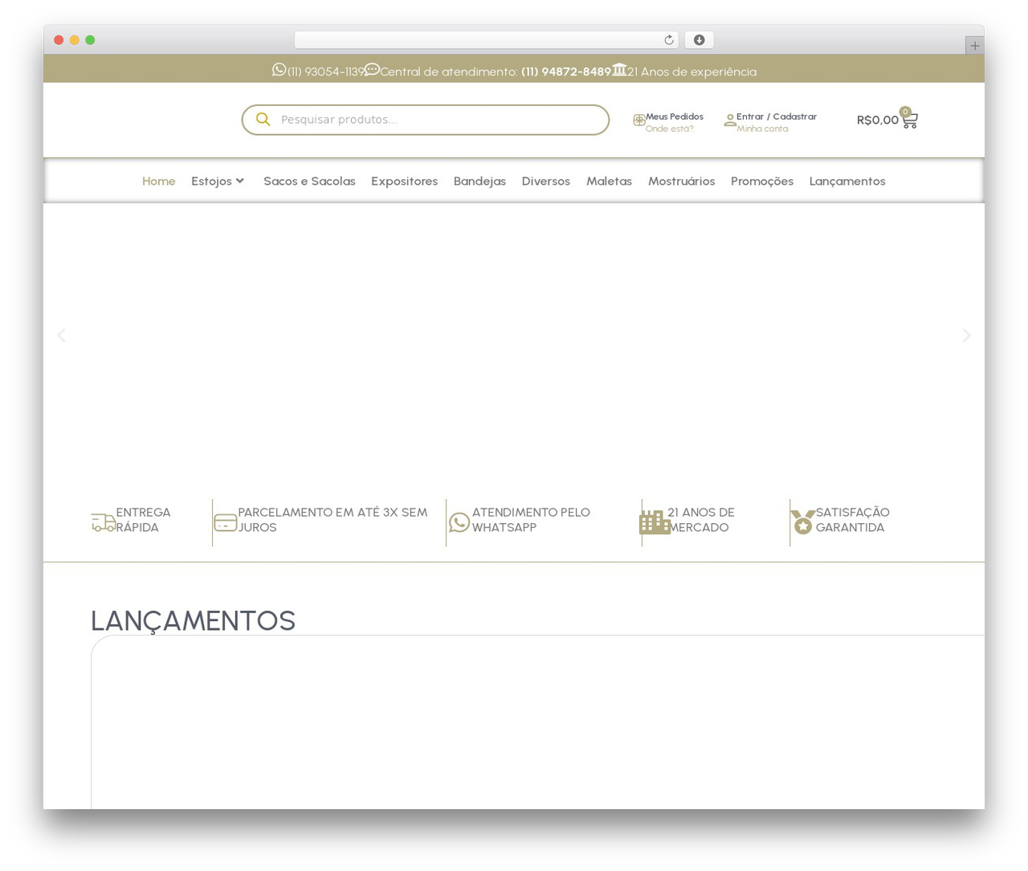
Task: Open the Maletas category
Action: [x=609, y=181]
